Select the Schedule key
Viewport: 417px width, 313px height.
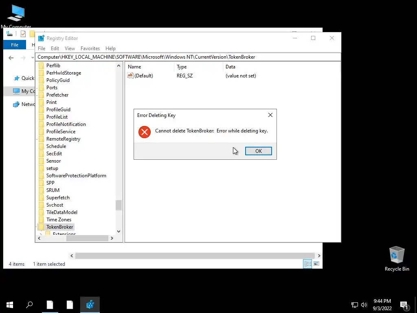pos(56,146)
